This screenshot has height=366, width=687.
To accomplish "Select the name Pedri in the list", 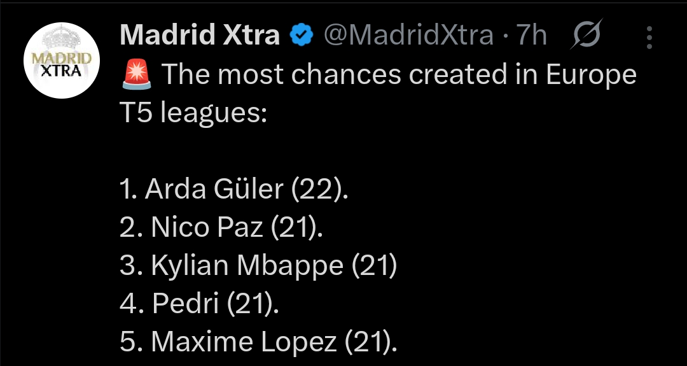I will pos(186,304).
